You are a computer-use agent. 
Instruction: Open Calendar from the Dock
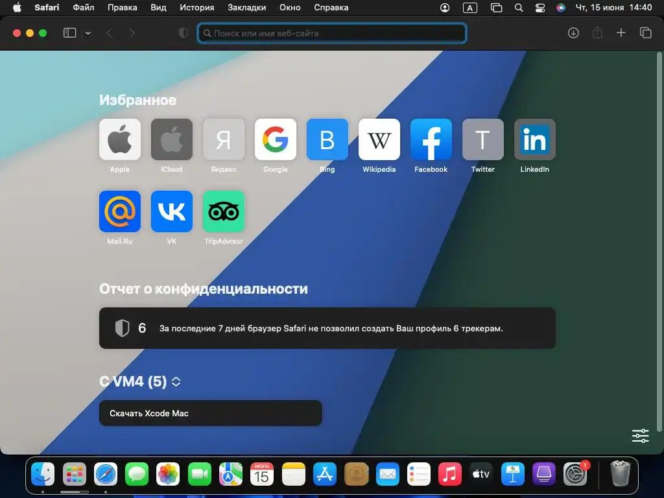pos(262,474)
